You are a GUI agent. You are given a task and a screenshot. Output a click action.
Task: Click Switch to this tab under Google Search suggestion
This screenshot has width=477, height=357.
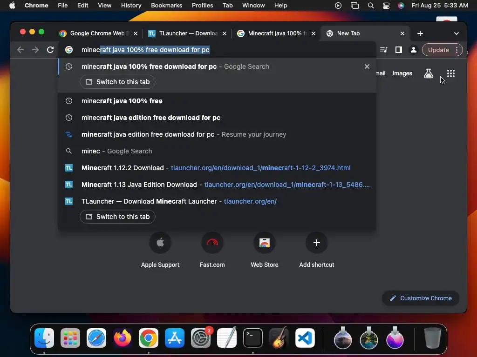pos(117,82)
